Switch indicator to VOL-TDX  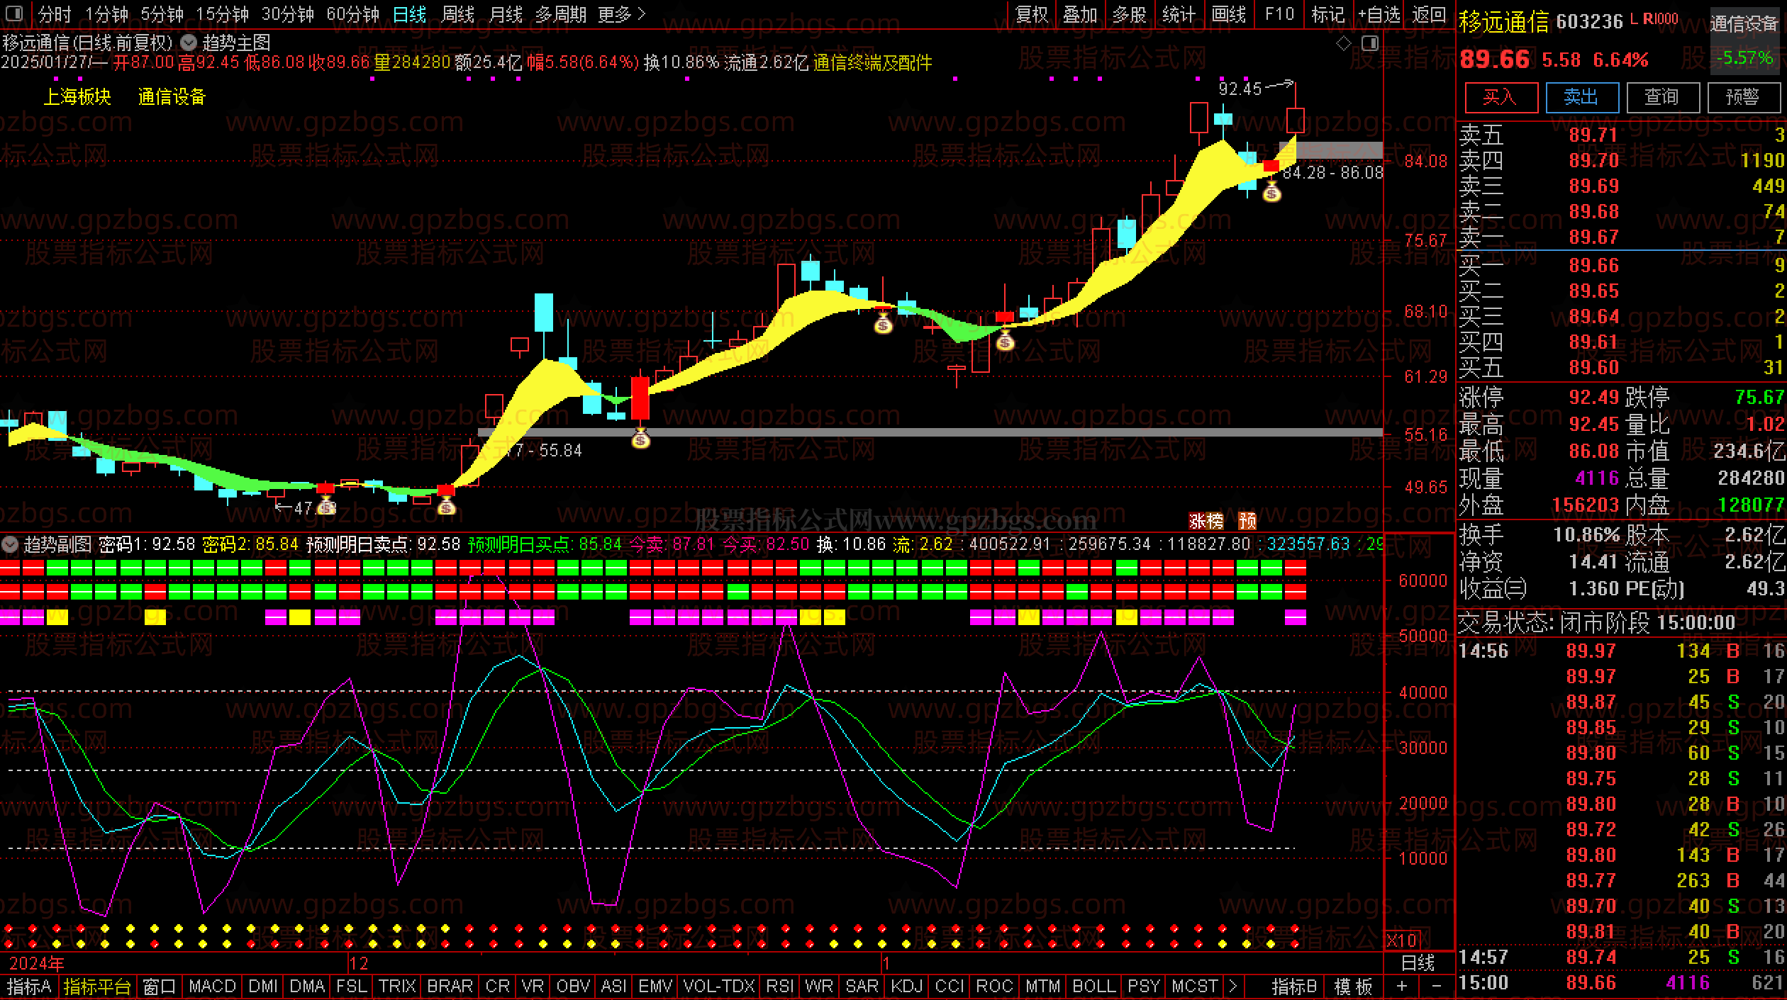(718, 986)
